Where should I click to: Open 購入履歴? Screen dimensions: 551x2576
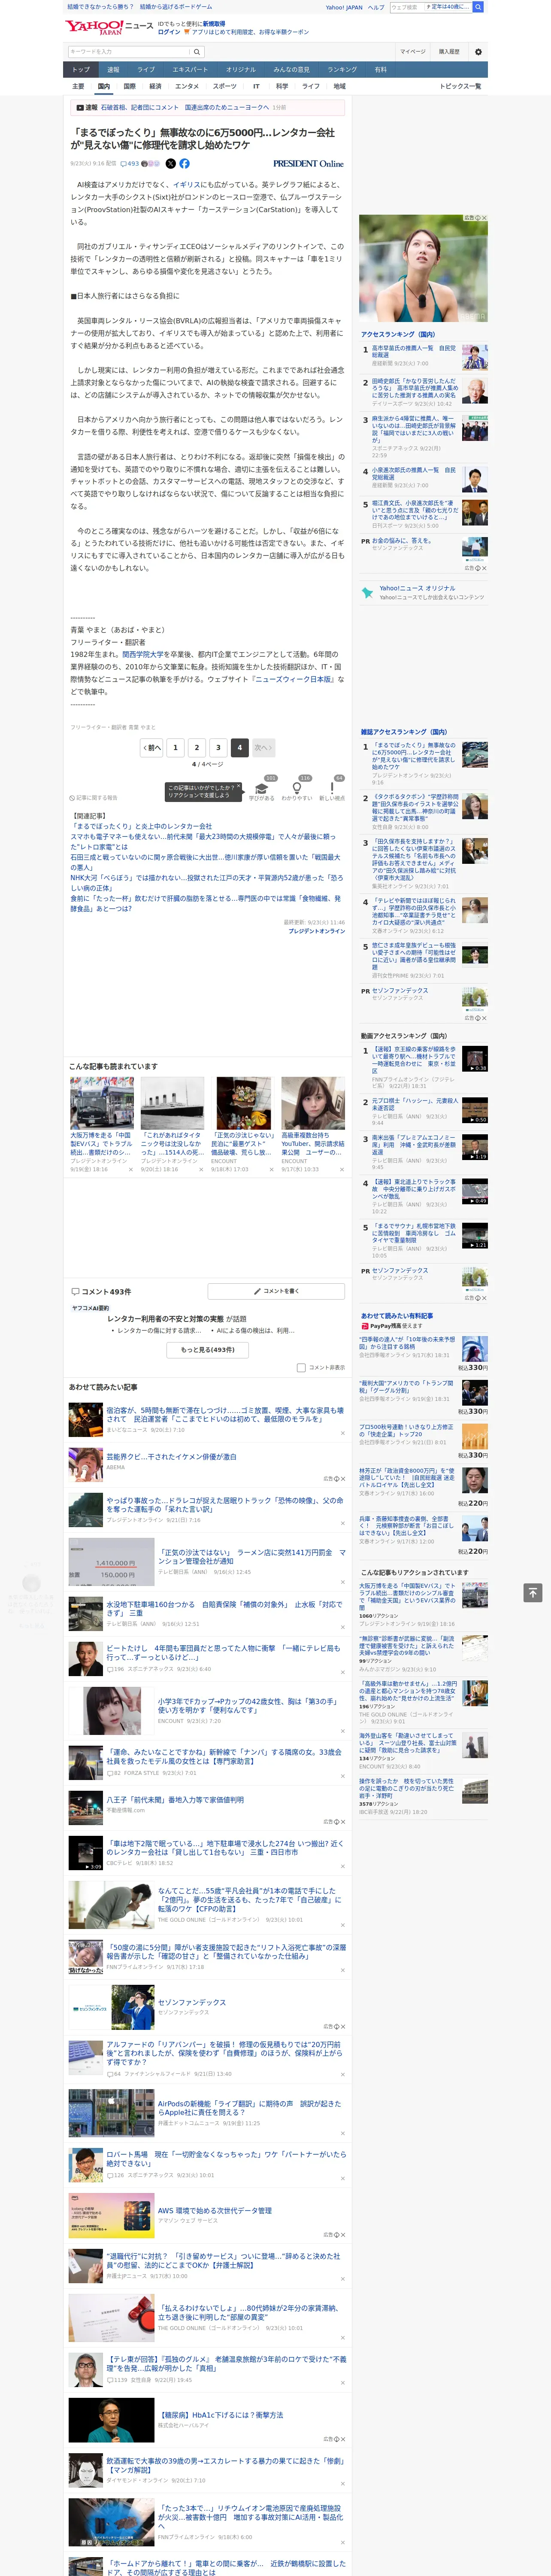[x=449, y=51]
